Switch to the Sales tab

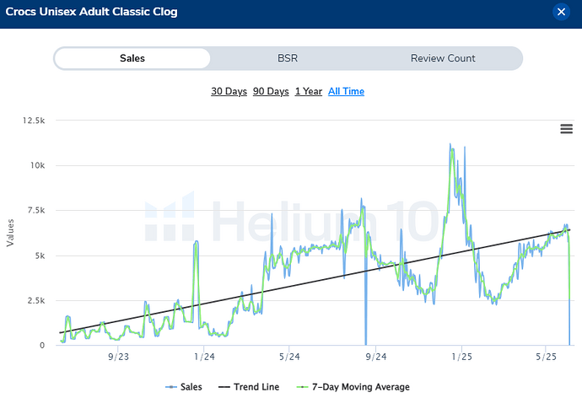click(x=132, y=58)
